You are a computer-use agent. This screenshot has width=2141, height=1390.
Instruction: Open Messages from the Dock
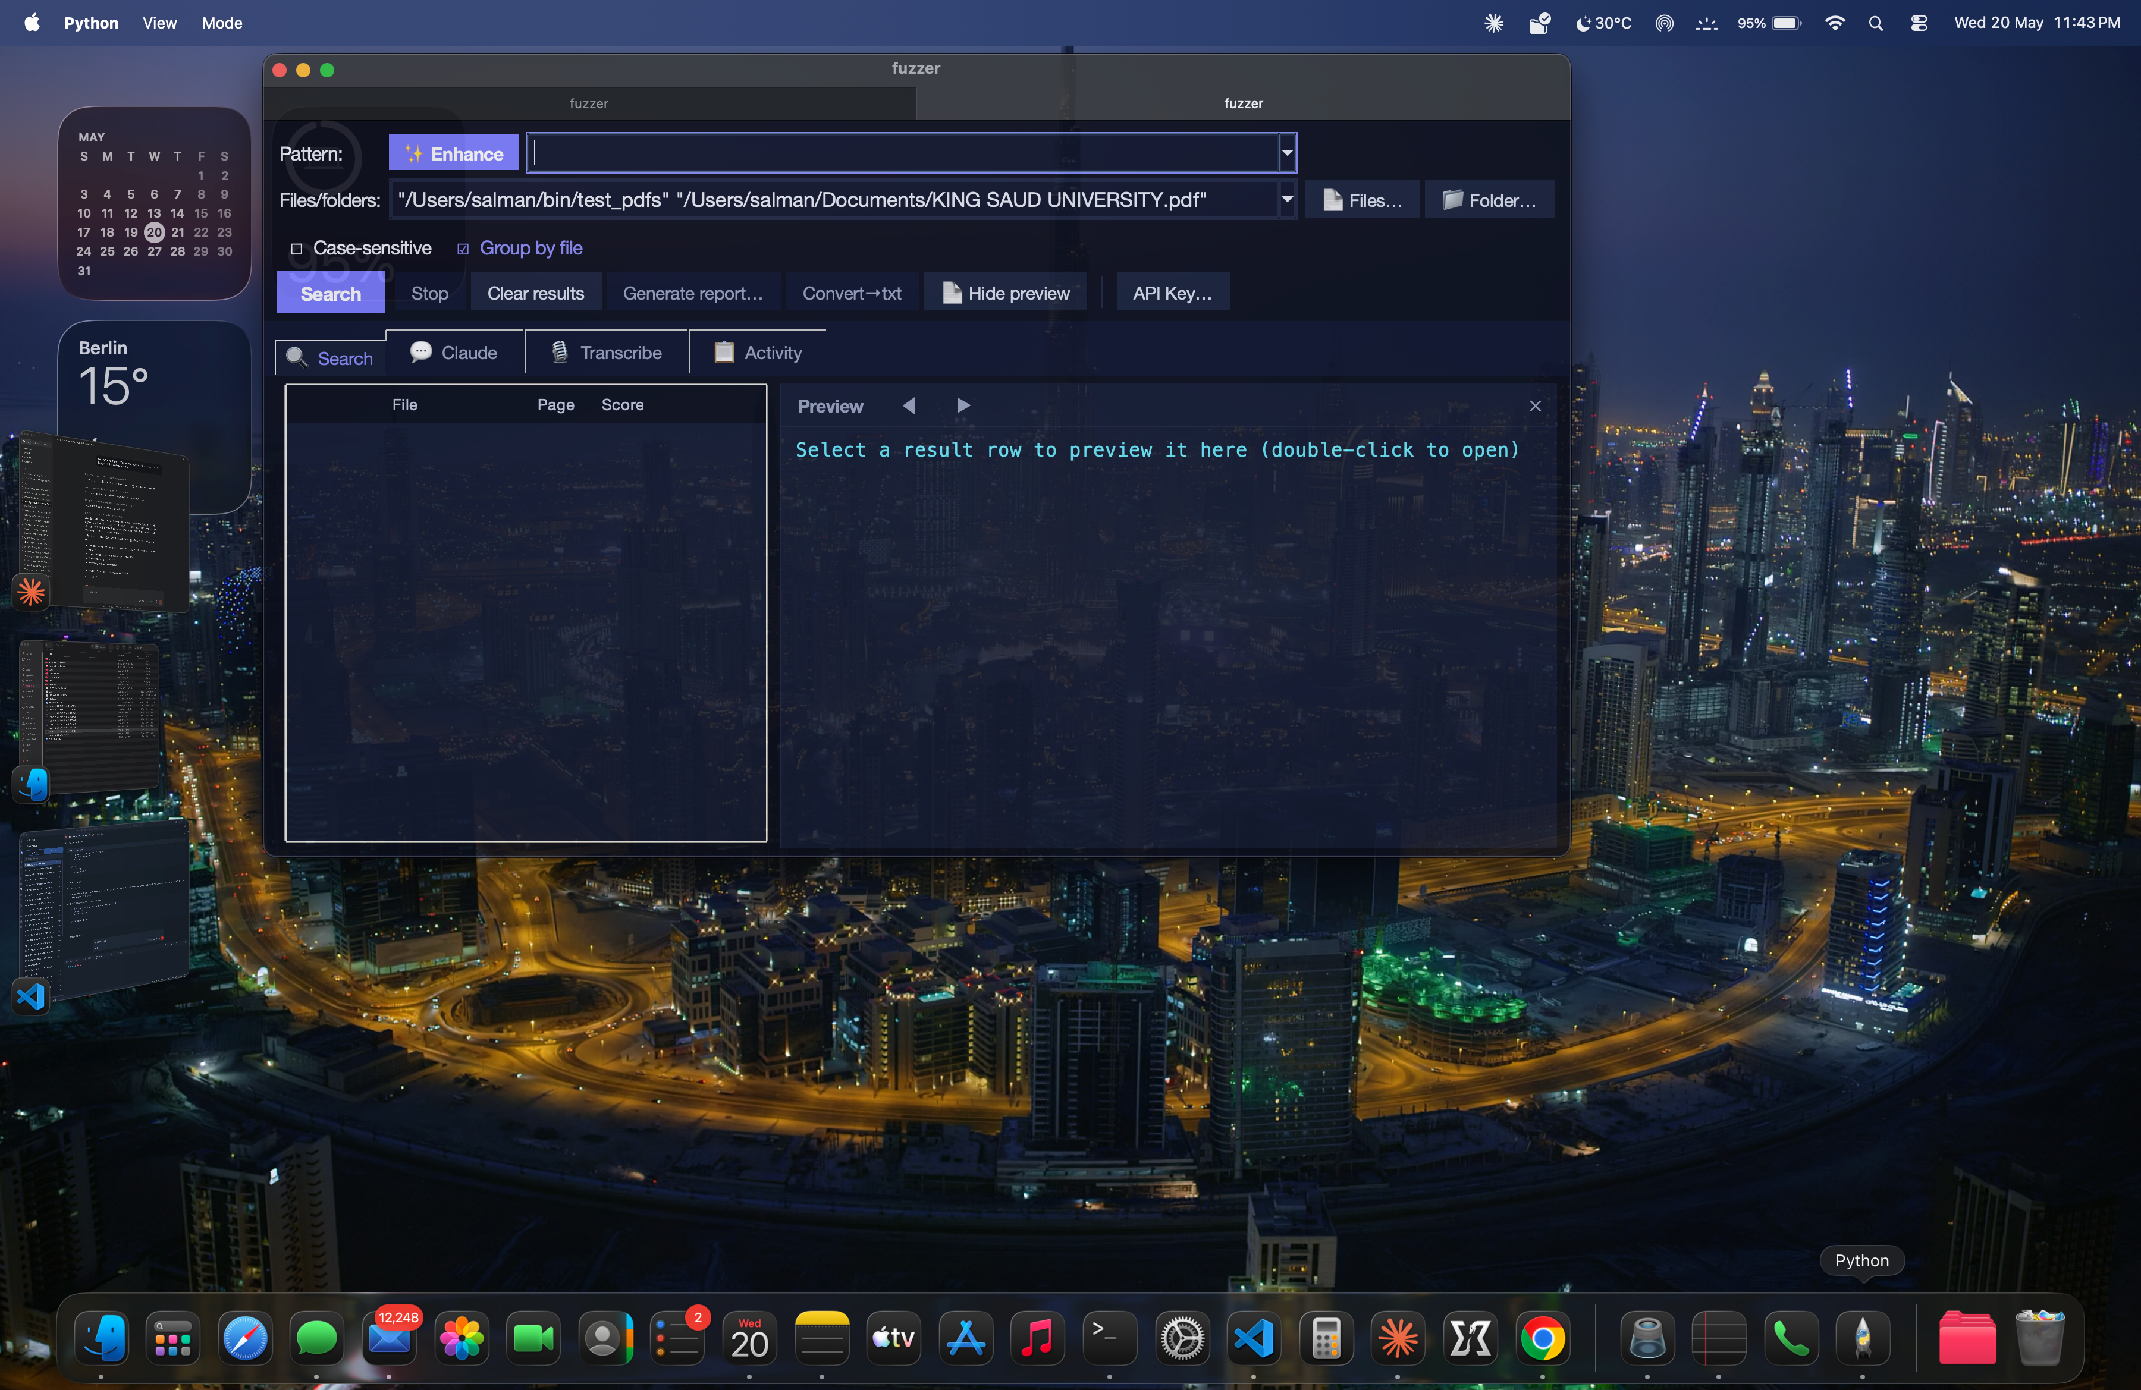[x=316, y=1338]
